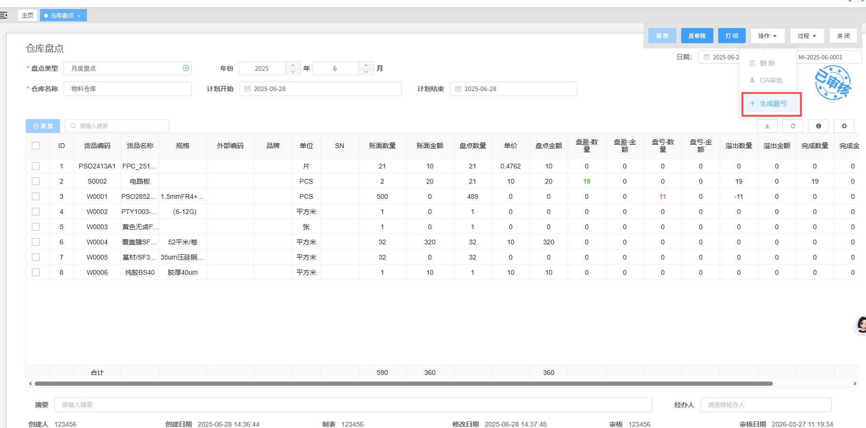Click the 摘要 input field
The width and height of the screenshot is (866, 428).
[x=353, y=405]
